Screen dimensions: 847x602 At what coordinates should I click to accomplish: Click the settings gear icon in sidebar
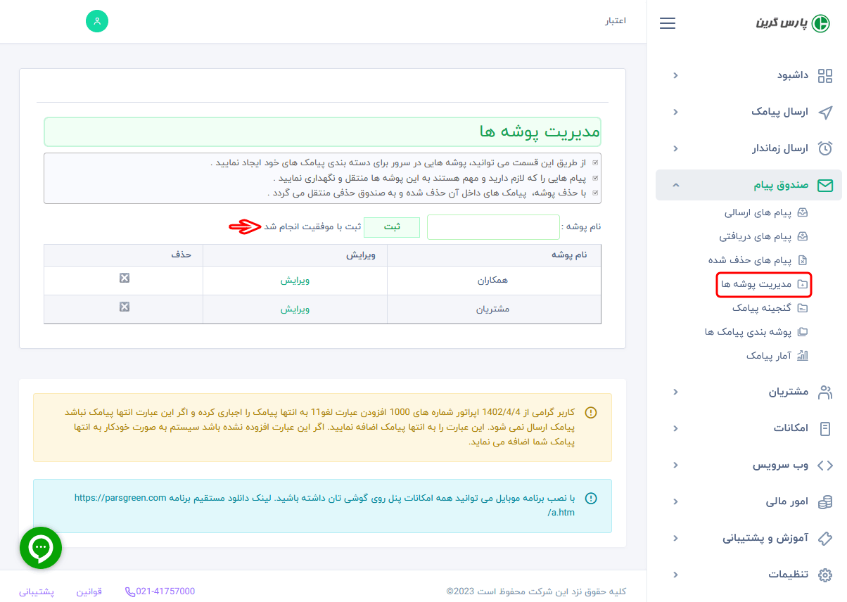tap(824, 575)
